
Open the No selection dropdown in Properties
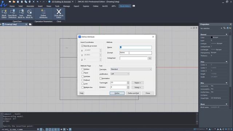[x=221, y=28]
